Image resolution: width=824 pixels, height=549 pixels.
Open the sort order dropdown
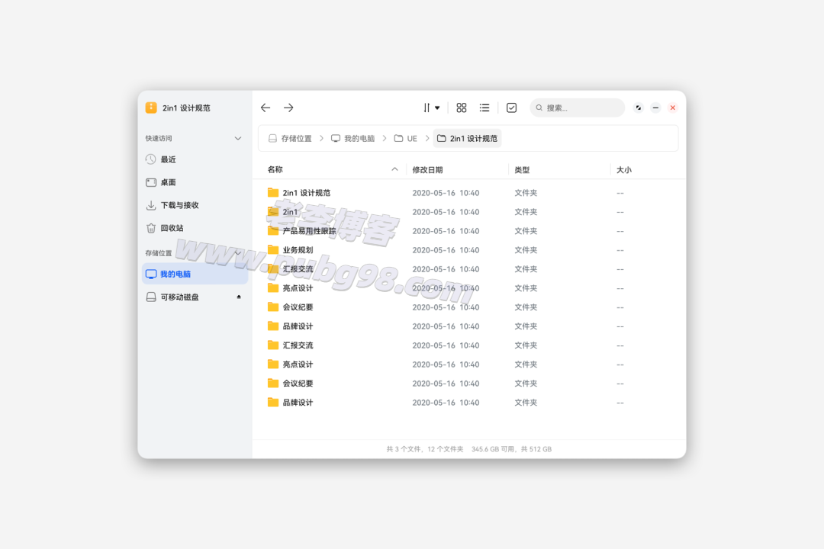(x=431, y=108)
